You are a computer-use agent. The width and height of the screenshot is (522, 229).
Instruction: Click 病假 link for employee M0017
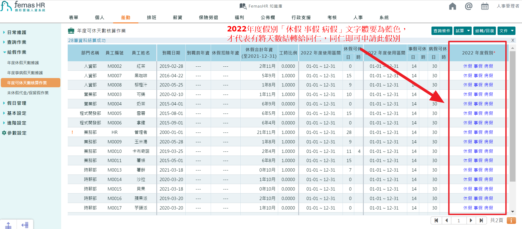[489, 208]
